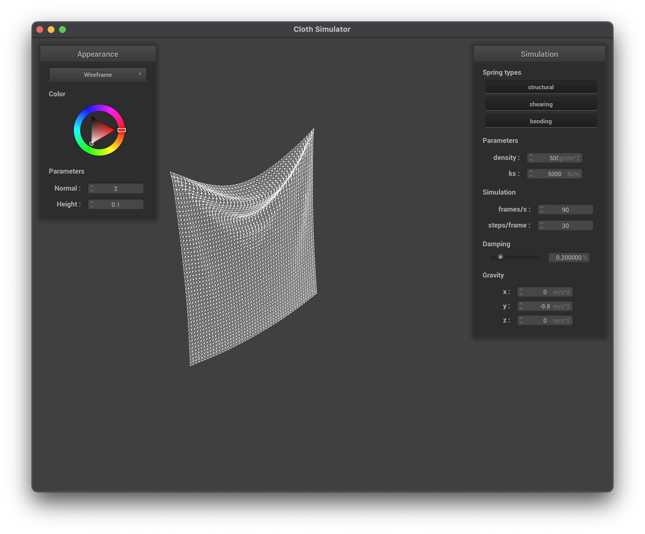The height and width of the screenshot is (534, 645).
Task: Click the Normal stepper arrows
Action: [92, 188]
